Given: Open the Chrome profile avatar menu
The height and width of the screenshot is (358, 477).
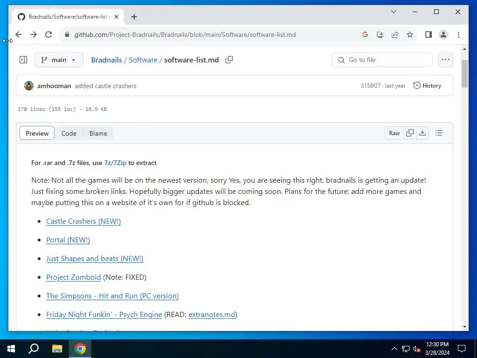Looking at the screenshot, I should coord(443,34).
